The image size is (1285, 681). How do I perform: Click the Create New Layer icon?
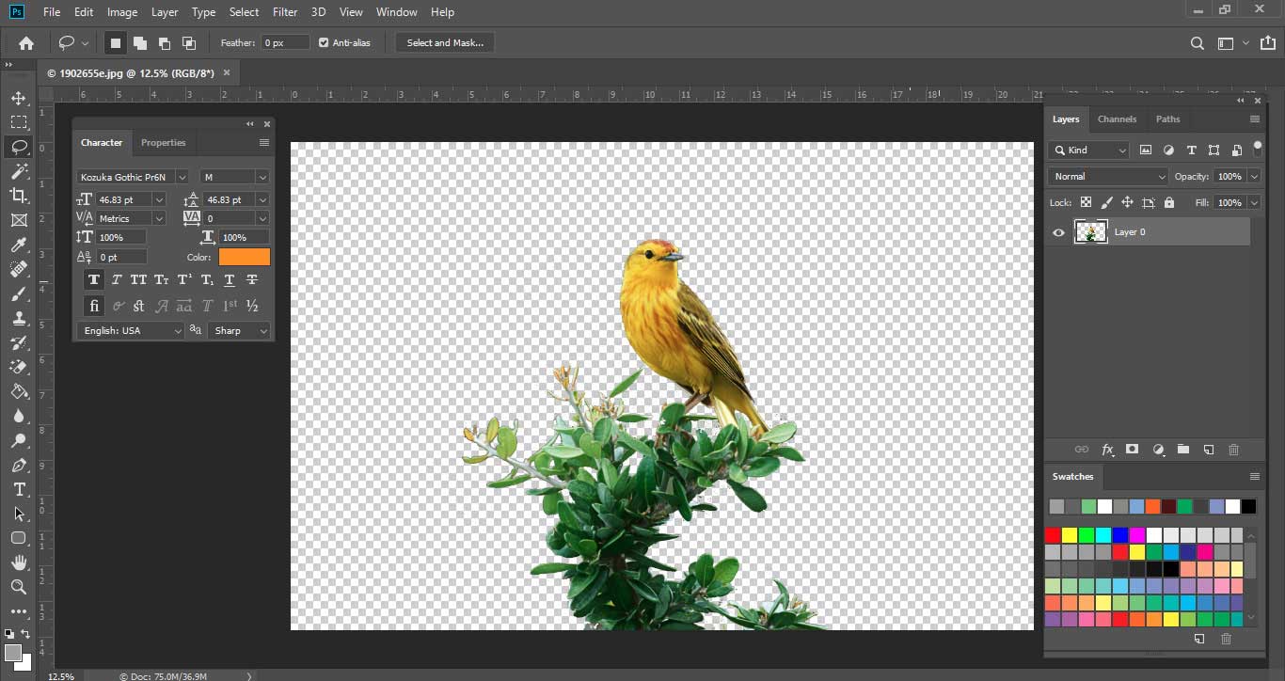pyautogui.click(x=1209, y=450)
